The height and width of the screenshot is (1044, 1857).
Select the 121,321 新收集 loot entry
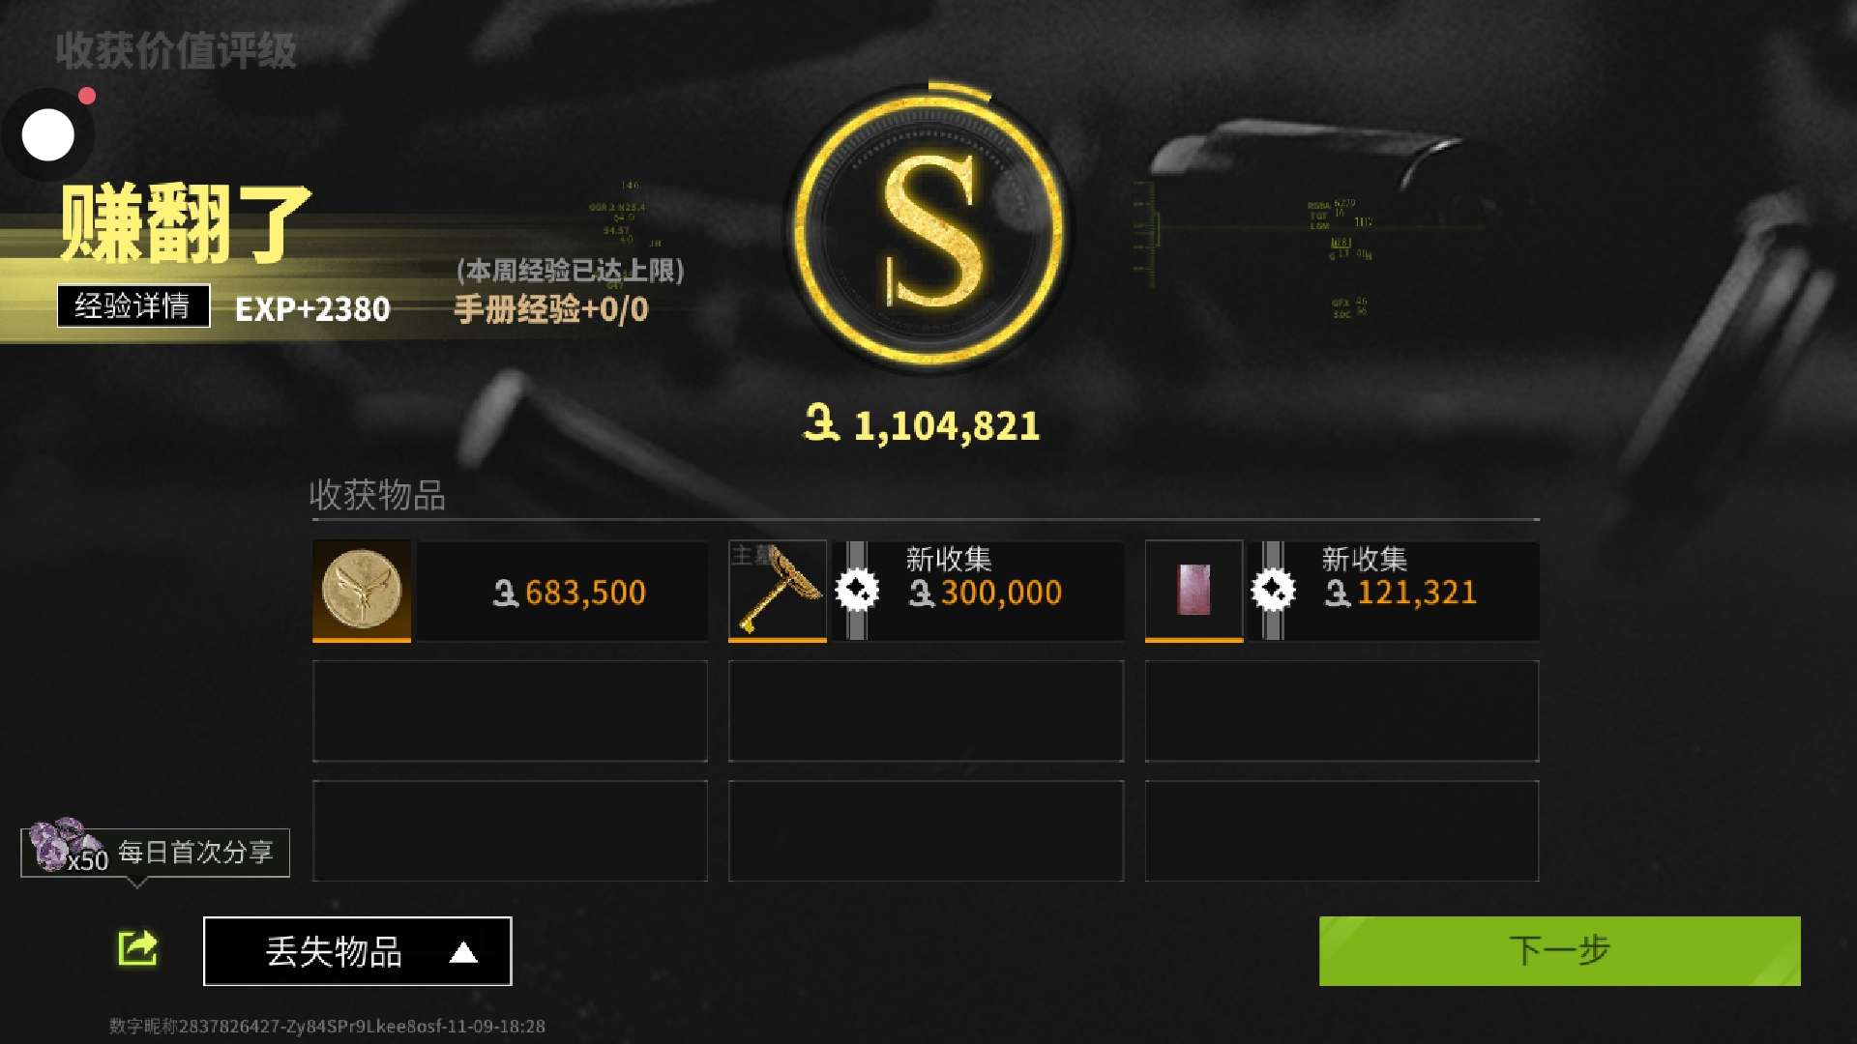[x=1342, y=591]
